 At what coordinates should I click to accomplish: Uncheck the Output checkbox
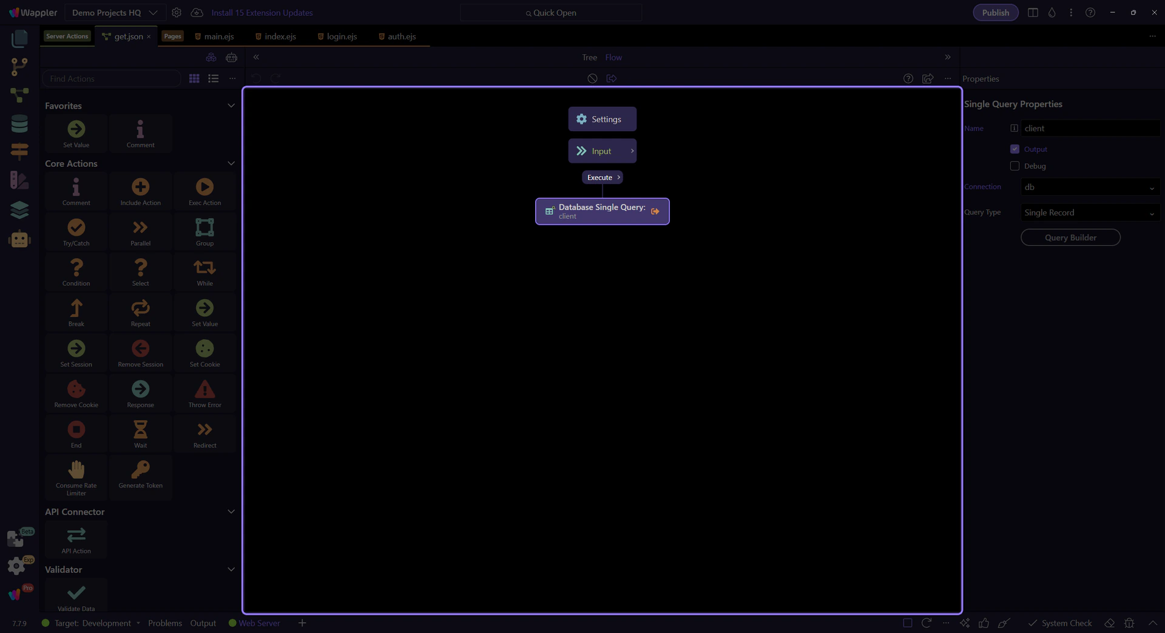tap(1015, 149)
